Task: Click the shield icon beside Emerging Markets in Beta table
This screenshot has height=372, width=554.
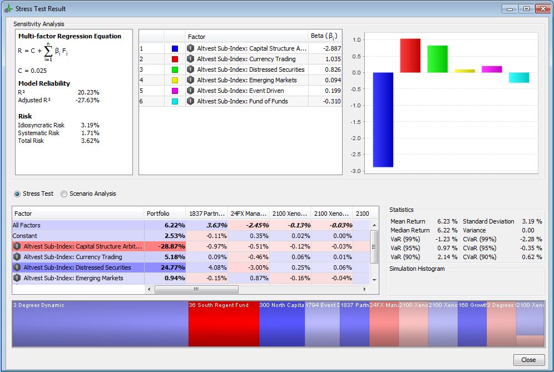Action: (x=190, y=80)
